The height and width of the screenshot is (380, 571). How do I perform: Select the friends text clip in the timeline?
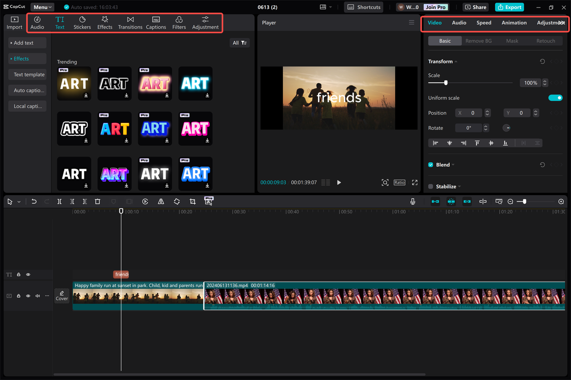tap(121, 274)
